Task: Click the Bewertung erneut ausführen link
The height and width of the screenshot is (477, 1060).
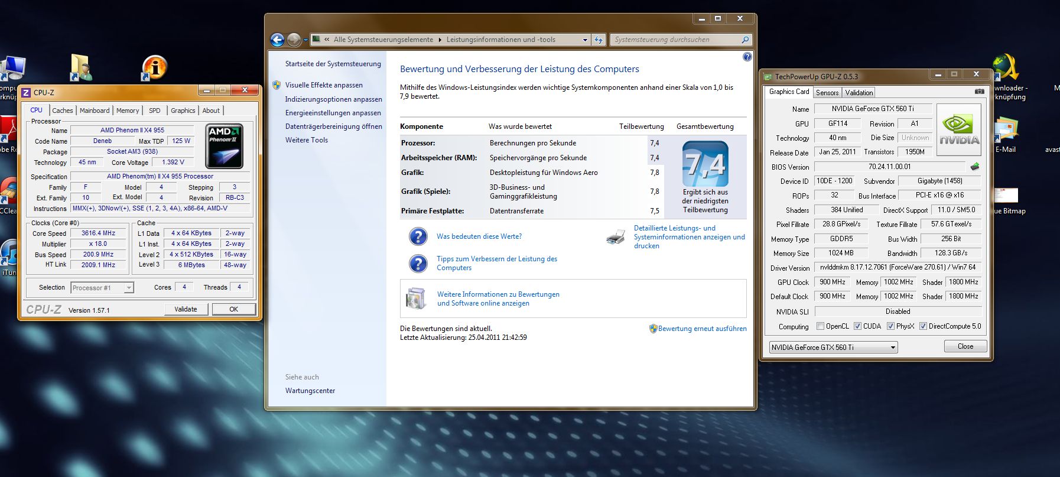Action: coord(702,329)
